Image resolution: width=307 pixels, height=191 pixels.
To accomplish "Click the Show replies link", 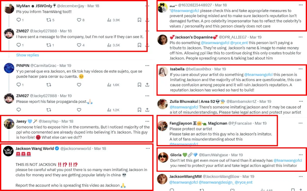I will 28,55.
